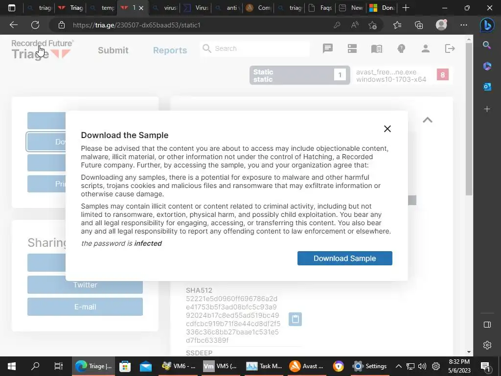The image size is (501, 376).
Task: Share the report via E-mail
Action: click(x=85, y=306)
